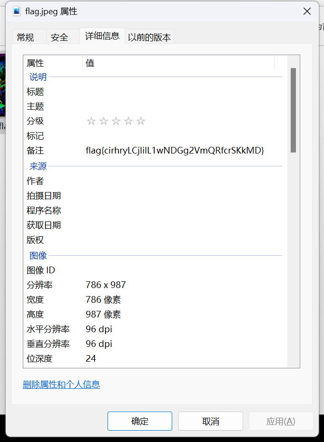Click the vertical scrollbar thumb in details list

tap(293, 109)
